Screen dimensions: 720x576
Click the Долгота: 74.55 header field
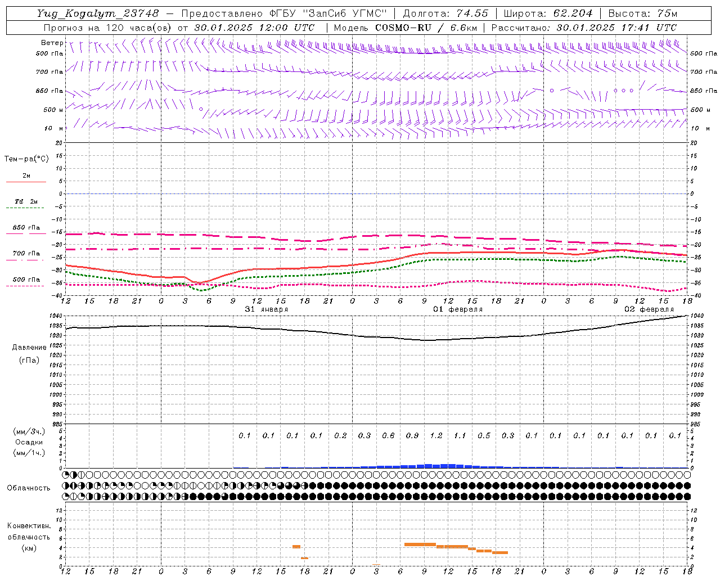tap(445, 13)
